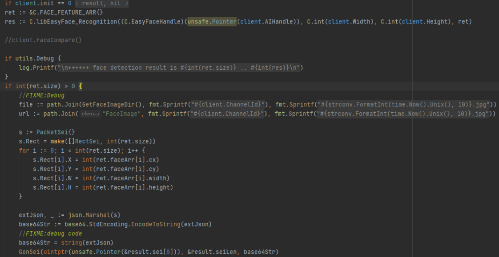This screenshot has width=499, height=257.
Task: Click the "FIXME:debug code" comment
Action: (50, 233)
